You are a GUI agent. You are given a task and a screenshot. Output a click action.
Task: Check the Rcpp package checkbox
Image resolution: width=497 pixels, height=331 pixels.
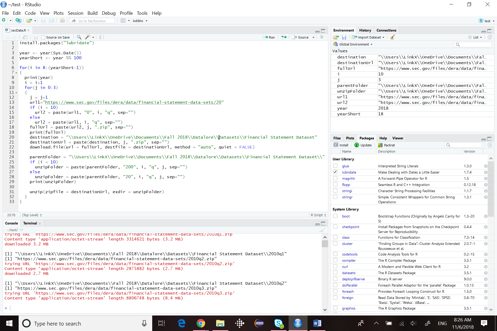tap(335, 185)
